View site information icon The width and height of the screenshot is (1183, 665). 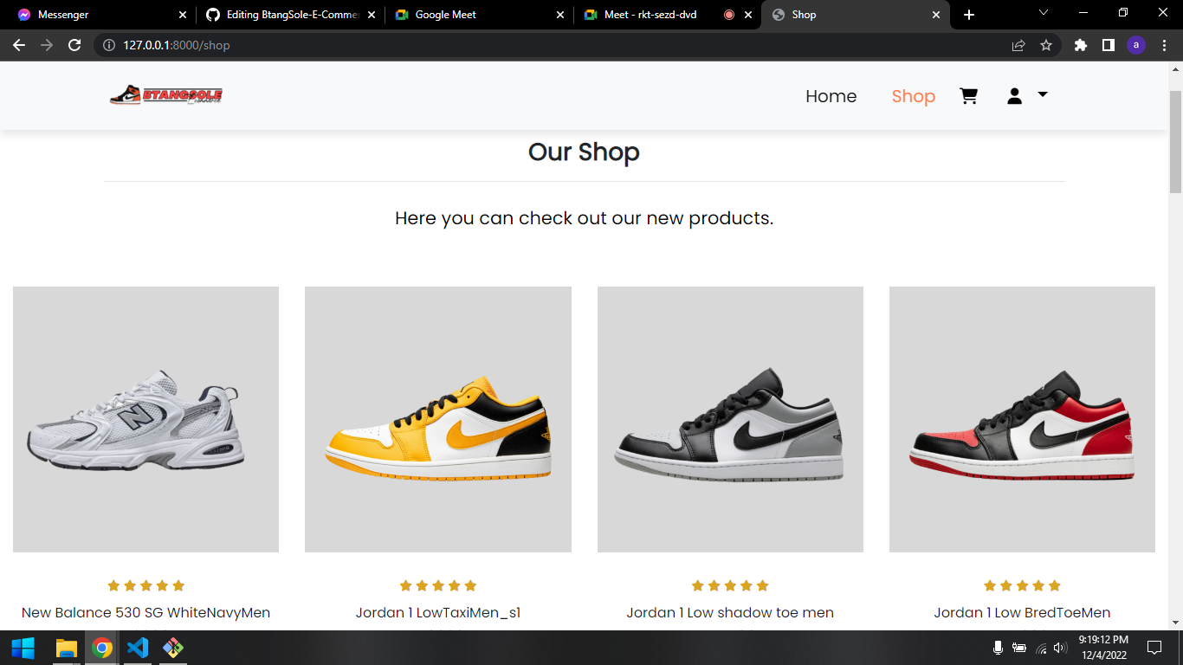click(109, 45)
